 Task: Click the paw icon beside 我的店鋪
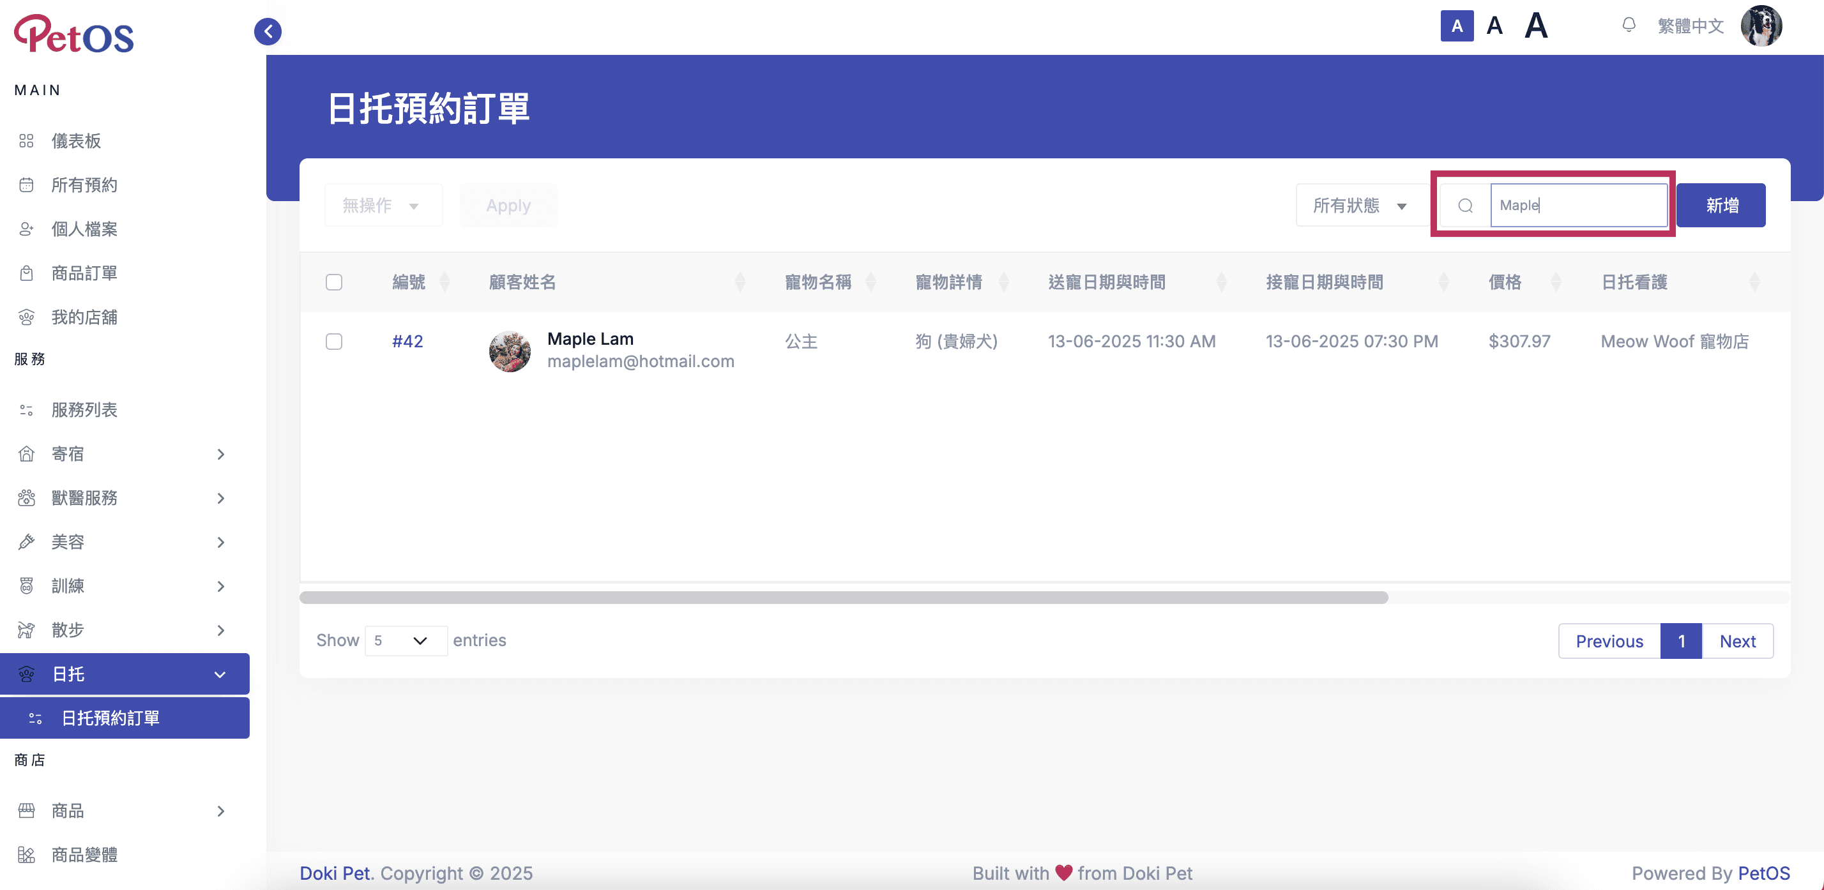point(26,317)
